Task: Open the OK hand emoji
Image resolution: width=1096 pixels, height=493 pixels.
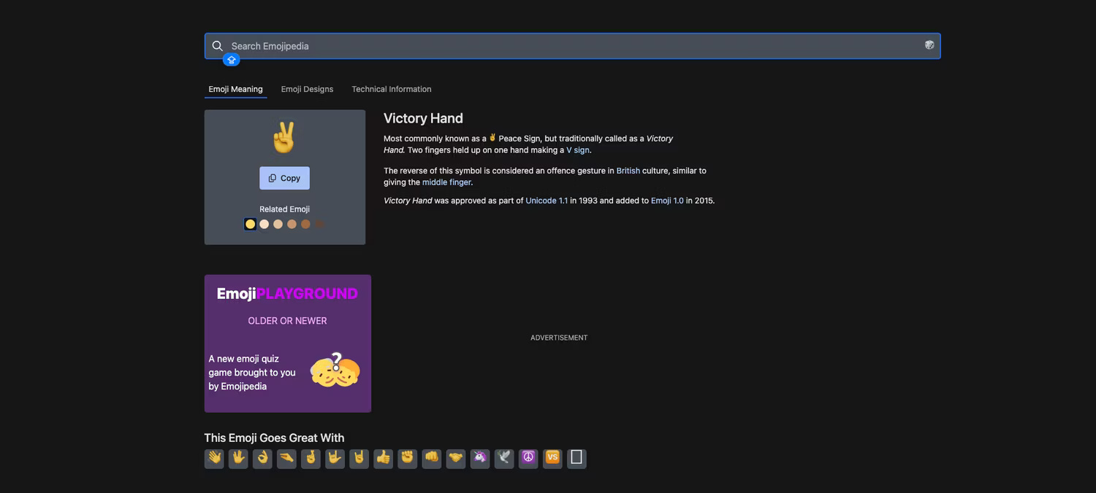Action: [x=262, y=457]
